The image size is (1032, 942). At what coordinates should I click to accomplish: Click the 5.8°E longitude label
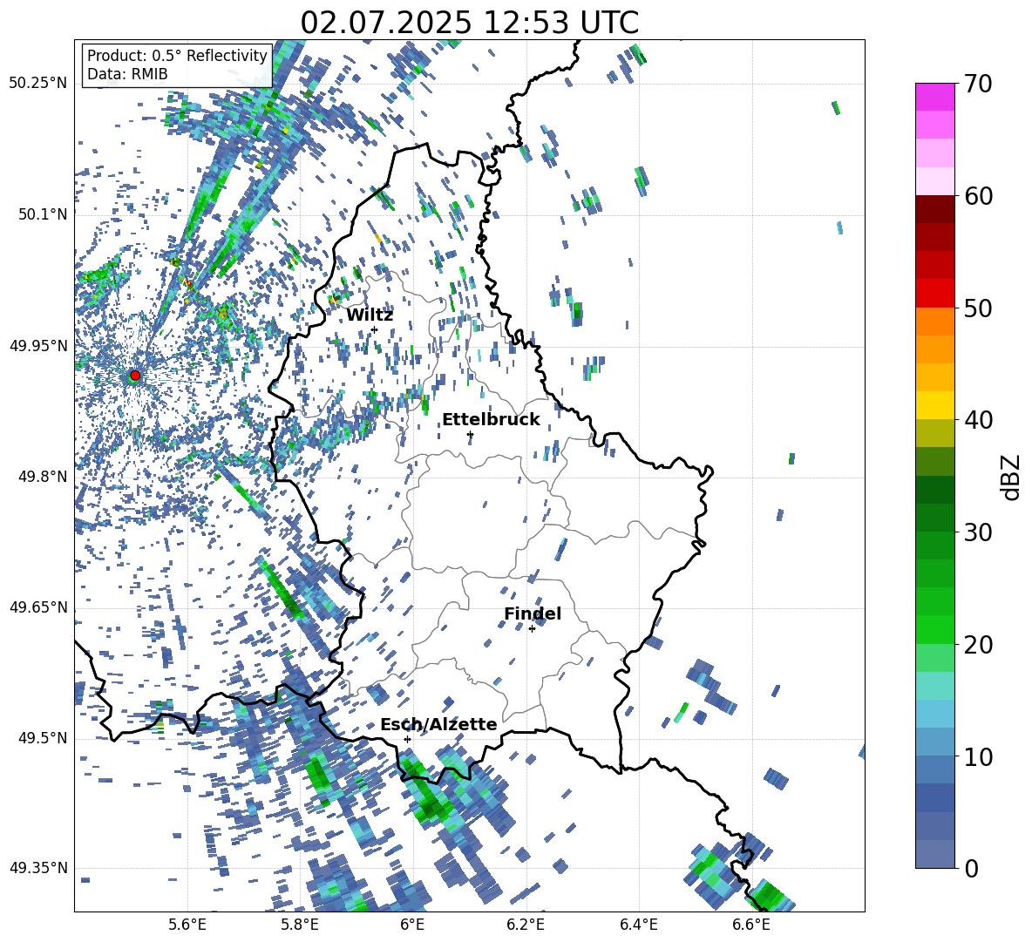click(x=300, y=925)
